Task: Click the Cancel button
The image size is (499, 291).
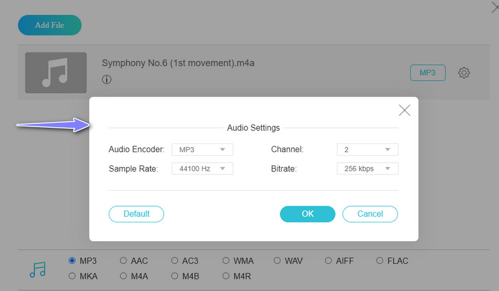Action: (x=370, y=214)
